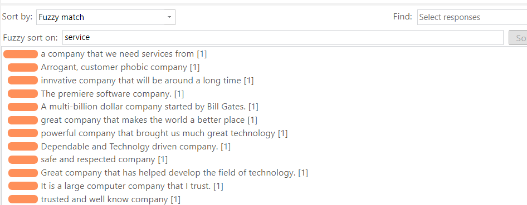
Task: Click orange match bar for 'a company that we need'
Action: [21, 54]
